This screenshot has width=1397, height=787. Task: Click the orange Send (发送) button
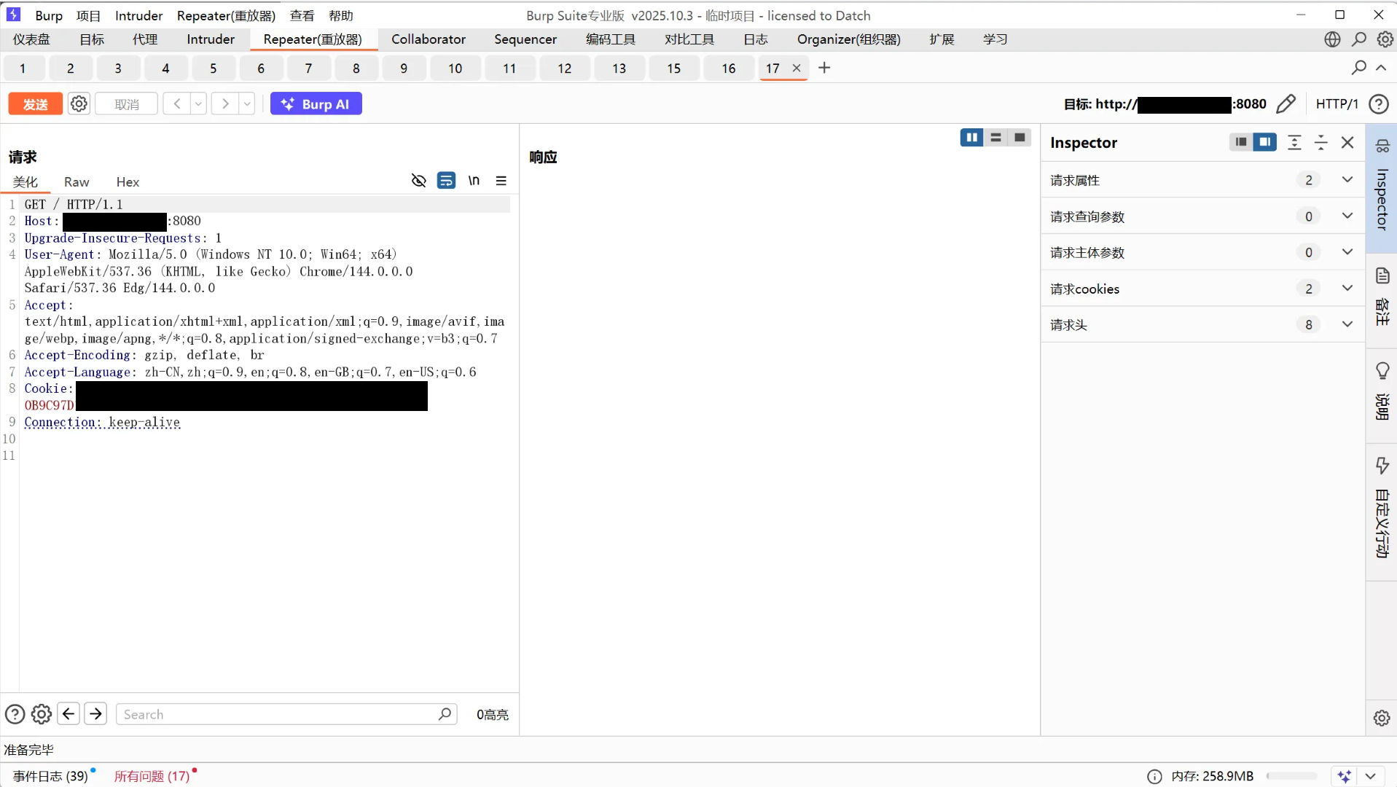point(35,104)
